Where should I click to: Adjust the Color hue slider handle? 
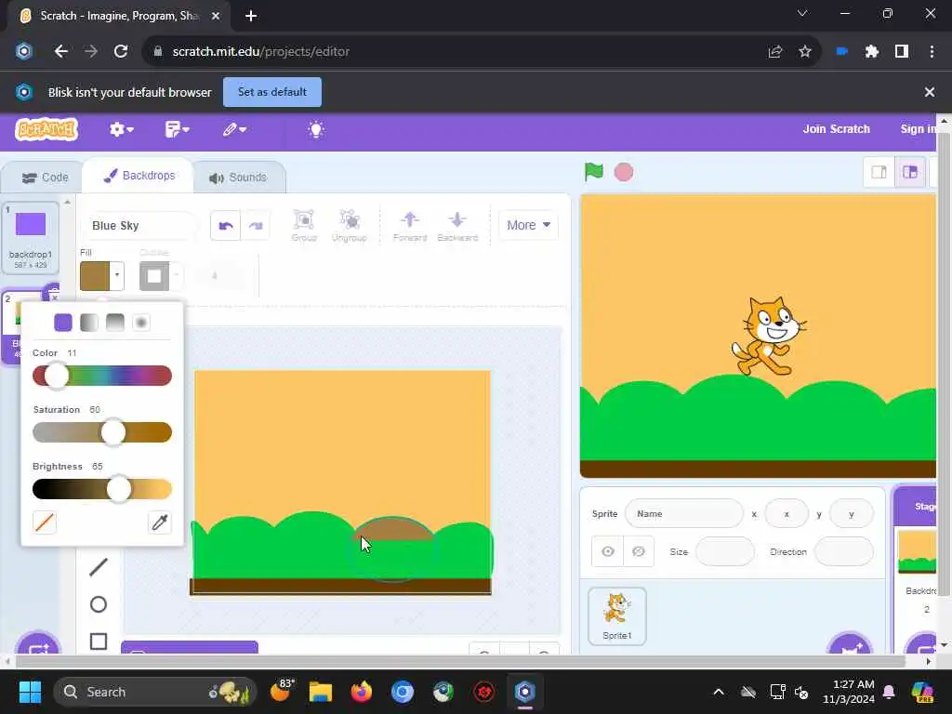(x=57, y=376)
